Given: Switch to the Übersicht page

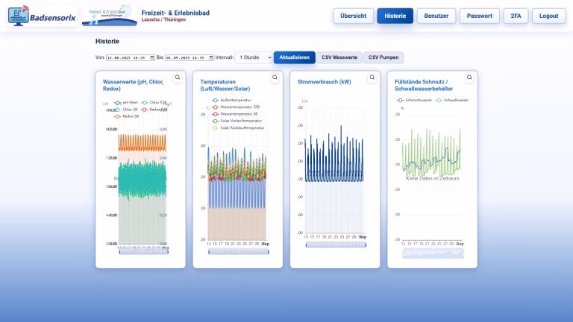Looking at the screenshot, I should click(x=353, y=16).
